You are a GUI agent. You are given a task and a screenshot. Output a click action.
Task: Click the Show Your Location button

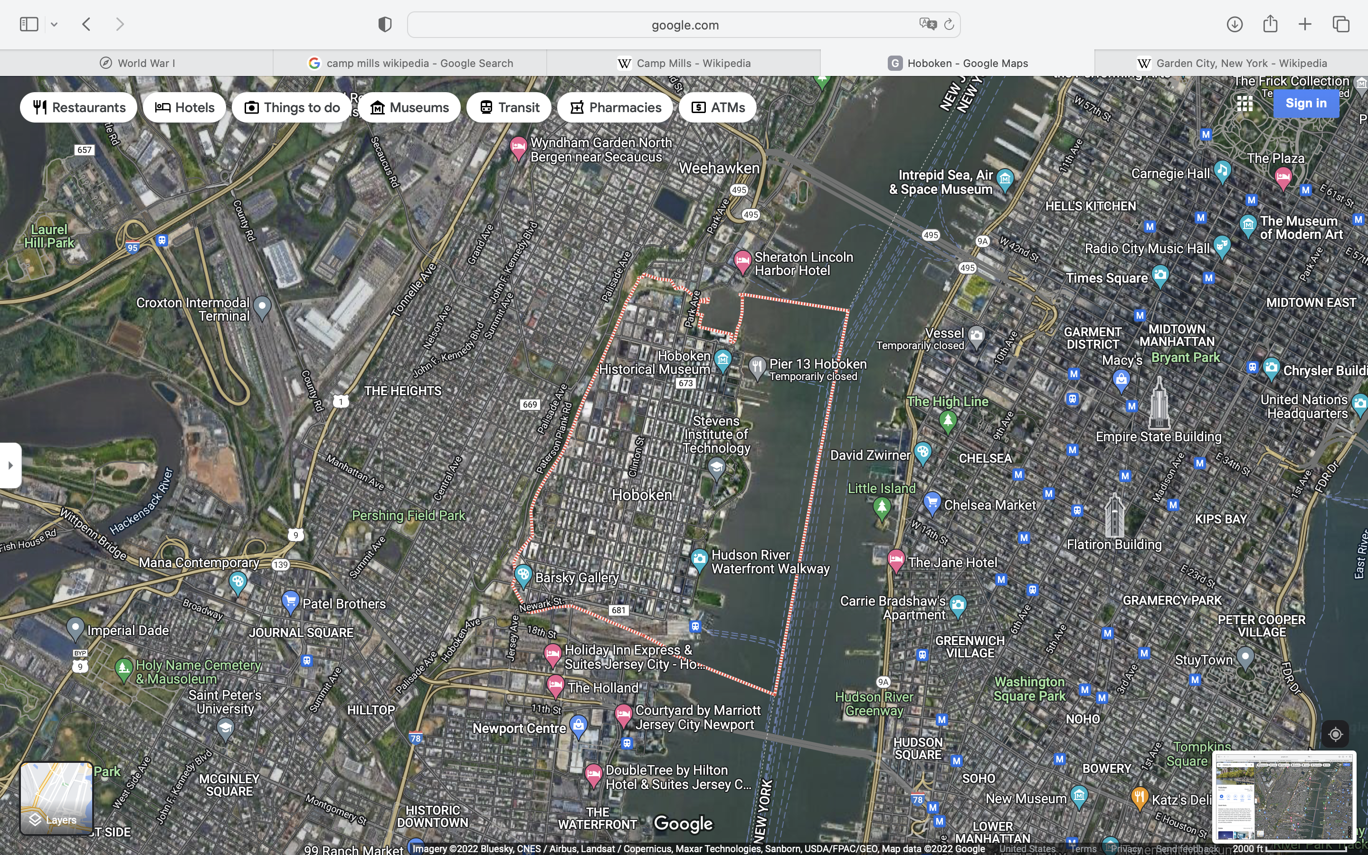tap(1335, 734)
